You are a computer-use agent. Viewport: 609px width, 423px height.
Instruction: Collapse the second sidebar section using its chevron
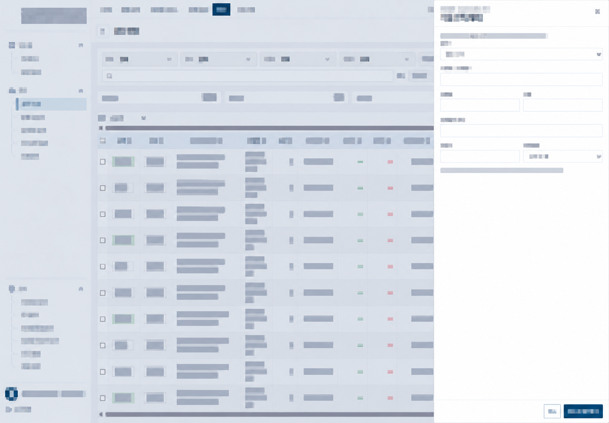point(81,91)
